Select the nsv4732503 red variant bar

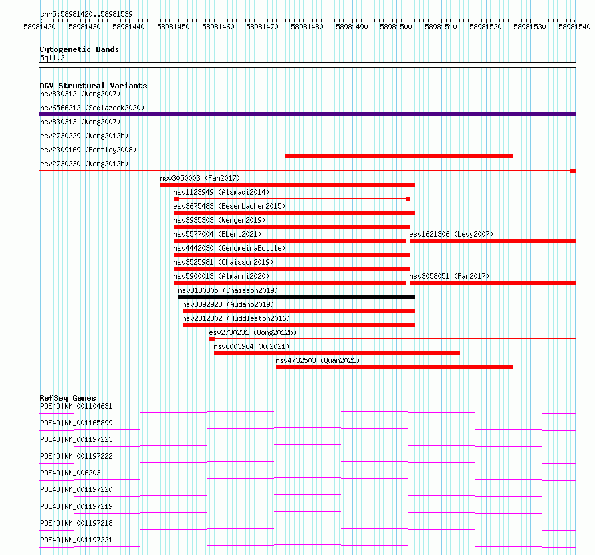pos(394,367)
